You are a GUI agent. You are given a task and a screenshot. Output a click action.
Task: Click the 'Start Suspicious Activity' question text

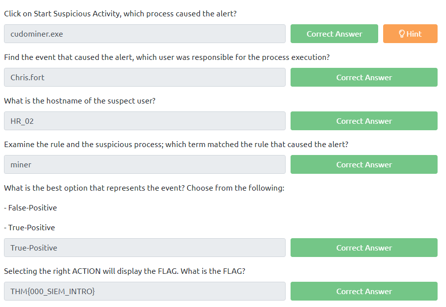(x=120, y=14)
